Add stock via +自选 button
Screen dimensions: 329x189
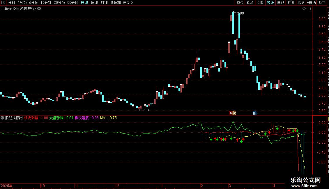click(x=311, y=3)
